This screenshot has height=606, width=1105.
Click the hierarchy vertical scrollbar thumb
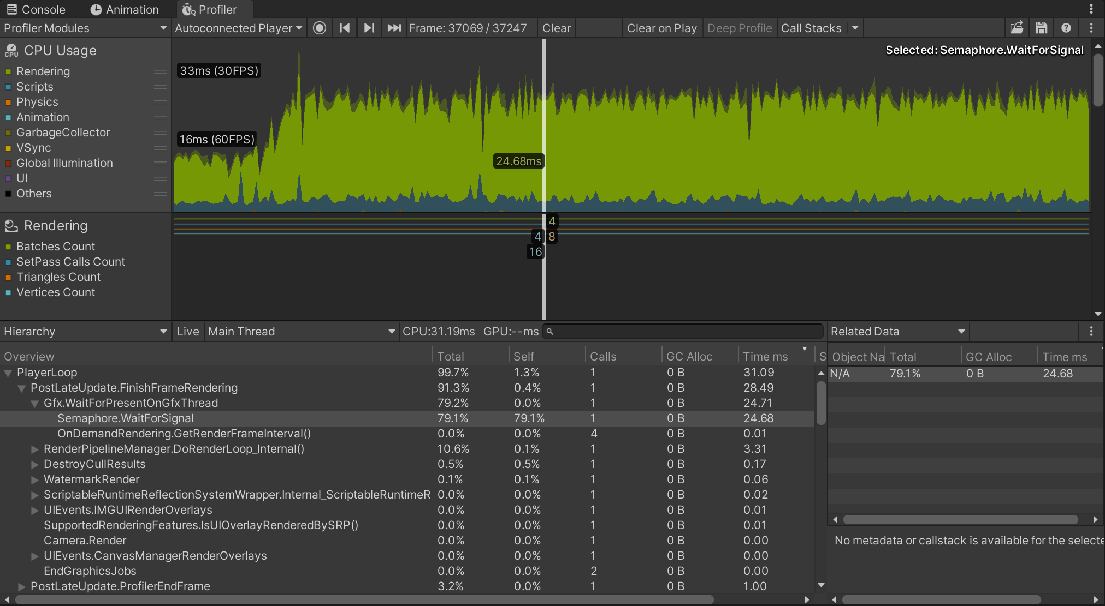[x=820, y=403]
